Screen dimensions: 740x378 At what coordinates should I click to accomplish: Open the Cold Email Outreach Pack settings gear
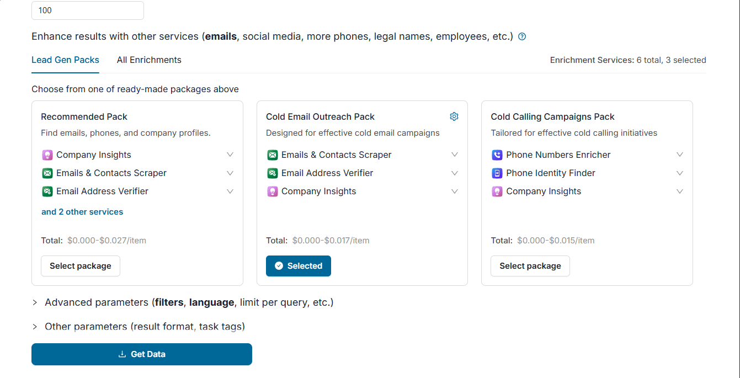click(454, 116)
